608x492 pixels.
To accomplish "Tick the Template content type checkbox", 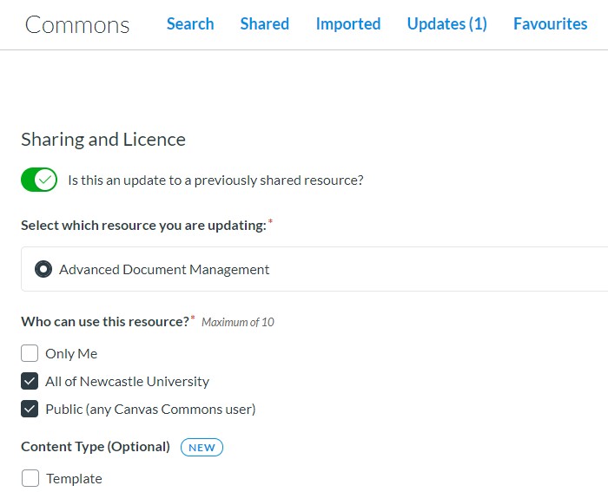I will pyautogui.click(x=30, y=478).
